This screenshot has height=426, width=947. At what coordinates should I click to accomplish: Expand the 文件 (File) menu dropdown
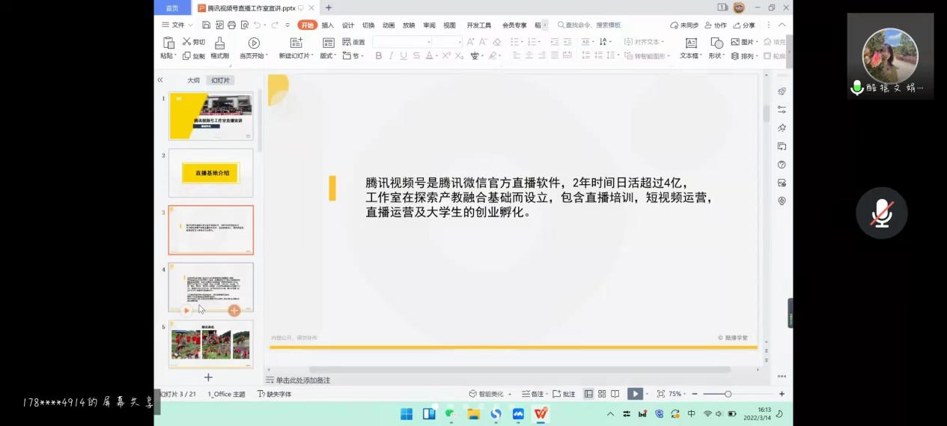pyautogui.click(x=177, y=25)
